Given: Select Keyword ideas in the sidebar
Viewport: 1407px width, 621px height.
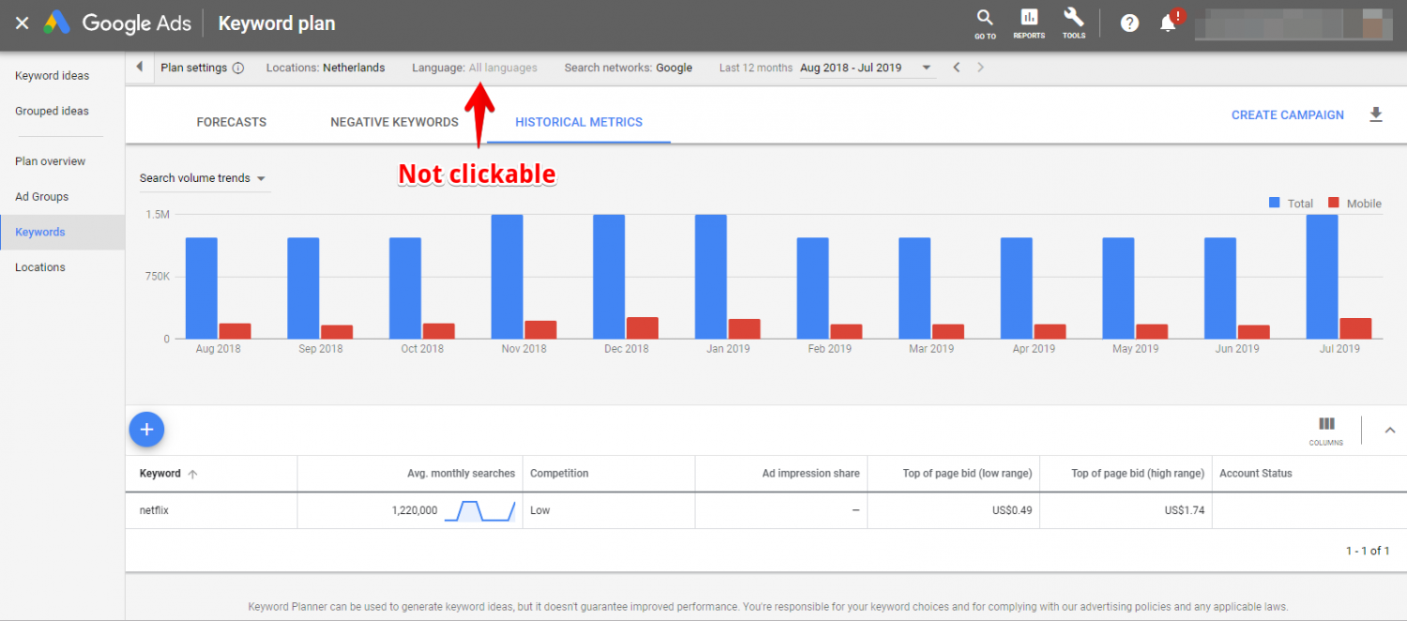Looking at the screenshot, I should [52, 75].
